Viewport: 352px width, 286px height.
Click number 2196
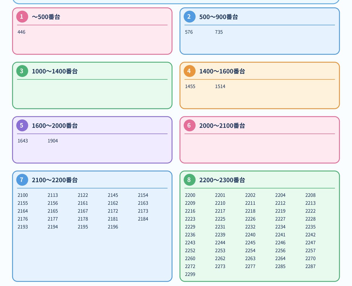[113, 227]
